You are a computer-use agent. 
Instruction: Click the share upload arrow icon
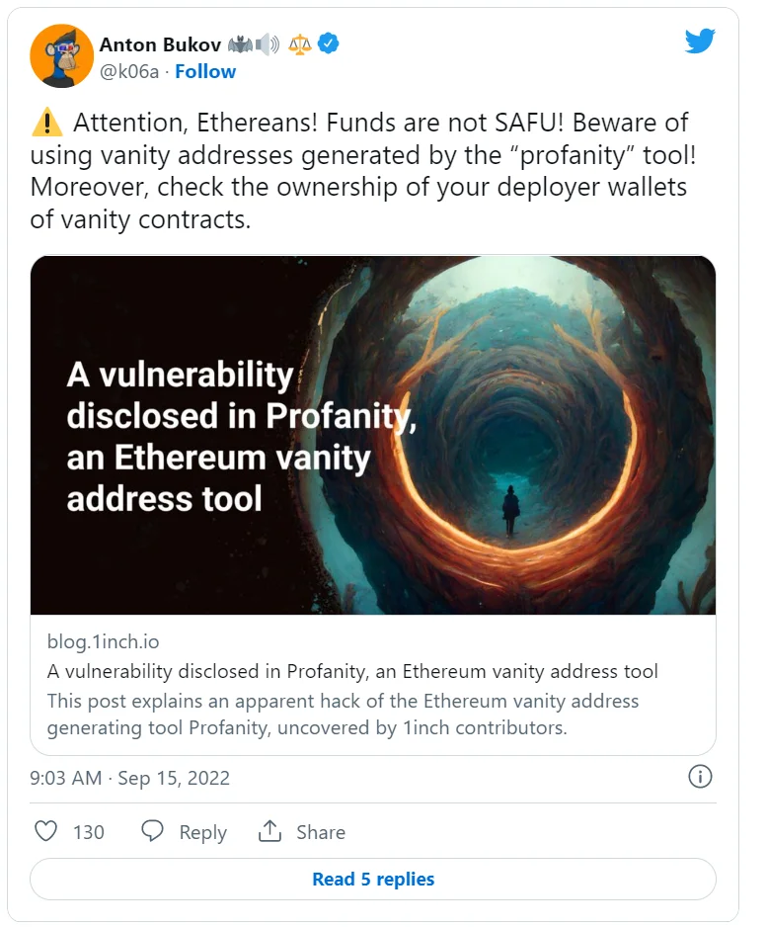[x=269, y=831]
